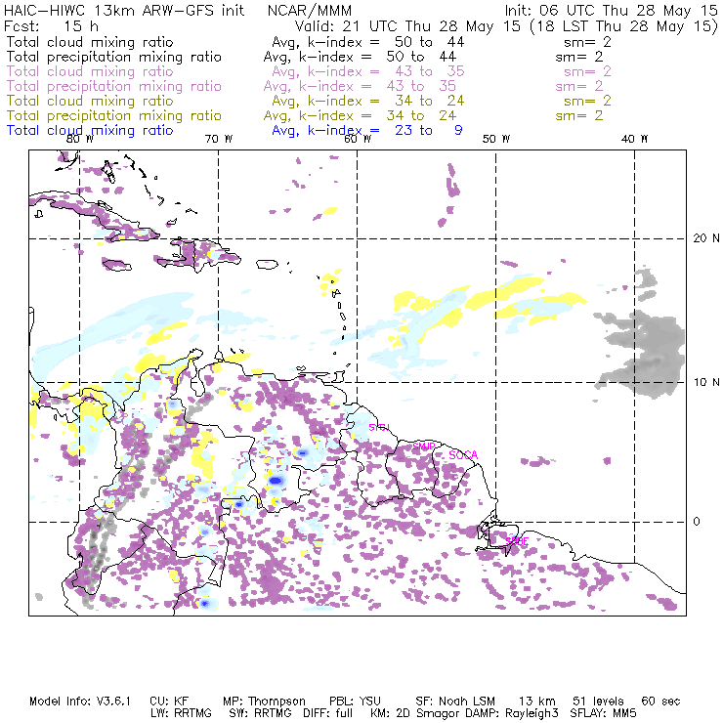The image size is (723, 723).
Task: Click the olive "k-index = 34 to 24" cloud line
Action: pyautogui.click(x=386, y=101)
